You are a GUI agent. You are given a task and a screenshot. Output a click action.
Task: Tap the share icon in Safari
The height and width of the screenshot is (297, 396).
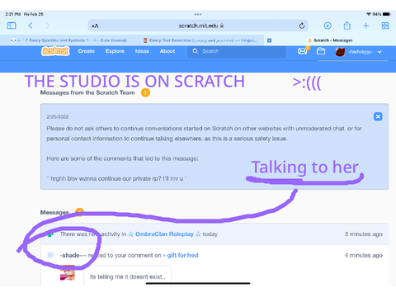(x=347, y=26)
